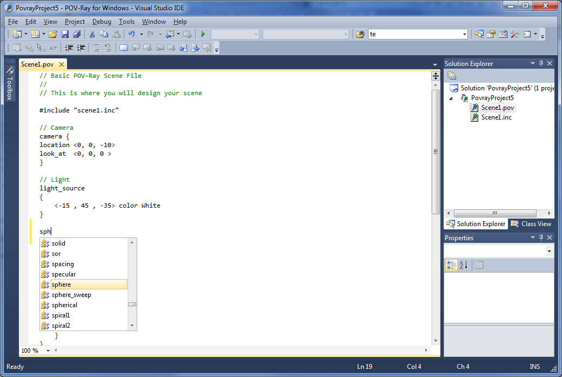Click the Cut scissors icon
Viewport: 562px width, 377px height.
92,34
